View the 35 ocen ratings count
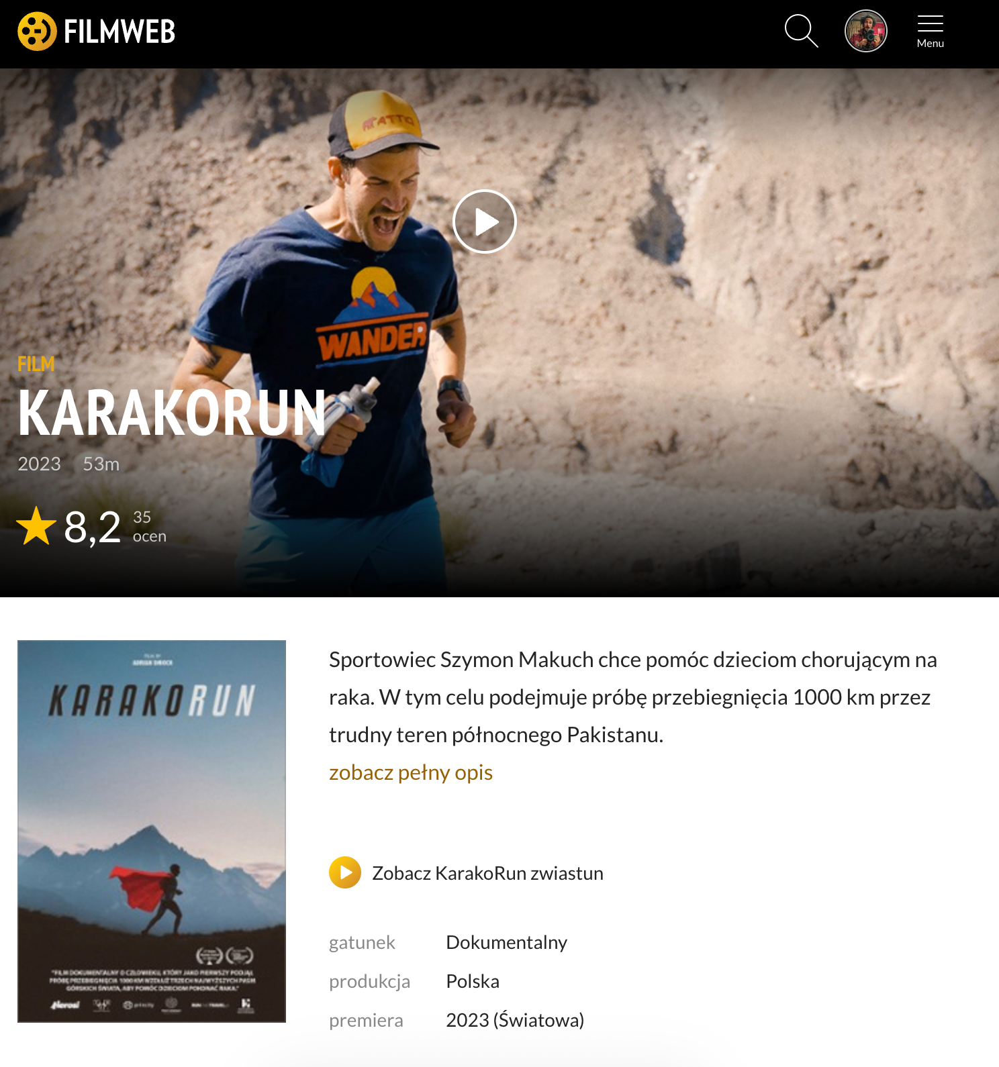 point(149,527)
